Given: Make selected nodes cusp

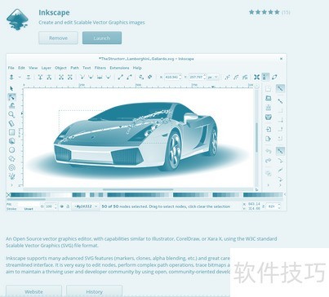Looking at the screenshot, I should click(82, 78).
